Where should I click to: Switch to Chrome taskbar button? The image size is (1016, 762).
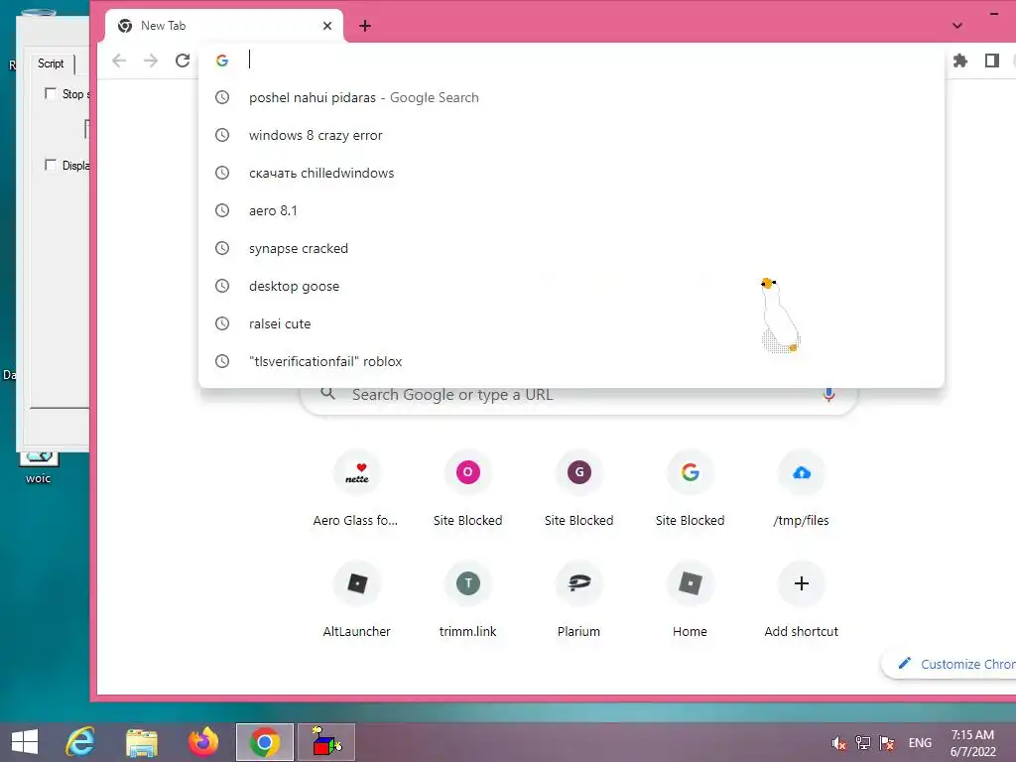click(264, 742)
